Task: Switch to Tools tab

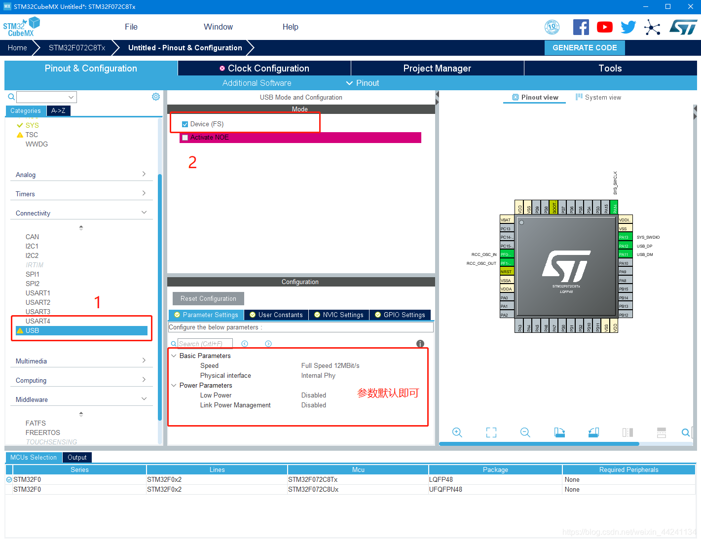Action: pos(610,68)
